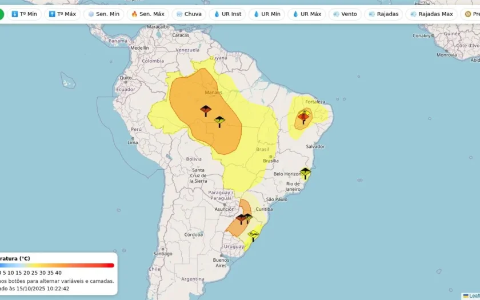Open the yellow alert marker south of Manaus
This screenshot has height=300, width=480.
click(x=219, y=122)
